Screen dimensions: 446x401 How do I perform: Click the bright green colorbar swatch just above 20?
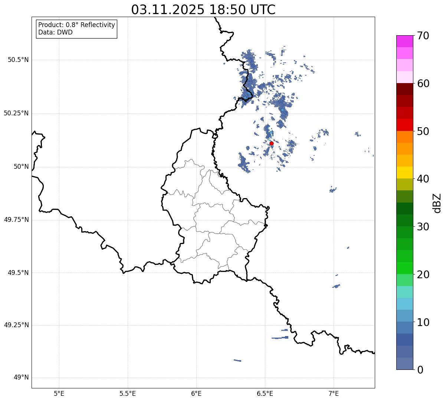(x=405, y=268)
